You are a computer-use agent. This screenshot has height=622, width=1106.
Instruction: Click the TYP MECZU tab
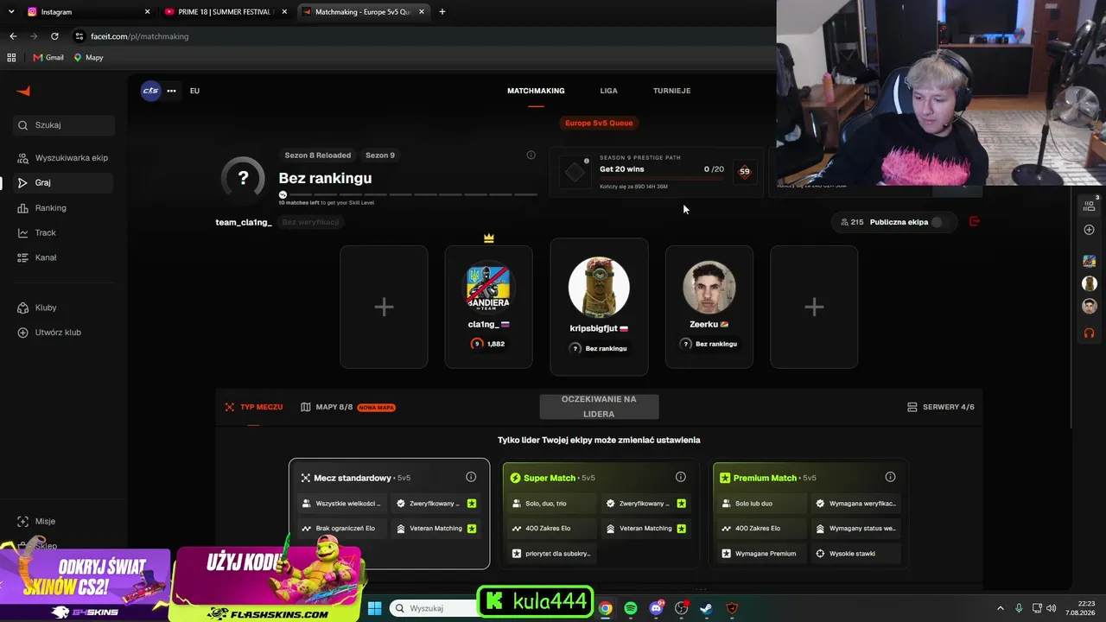tap(254, 407)
